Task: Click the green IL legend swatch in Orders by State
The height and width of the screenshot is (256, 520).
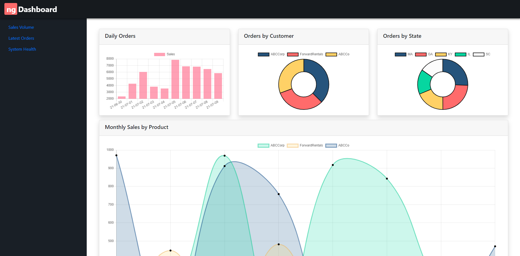Action: pos(461,54)
